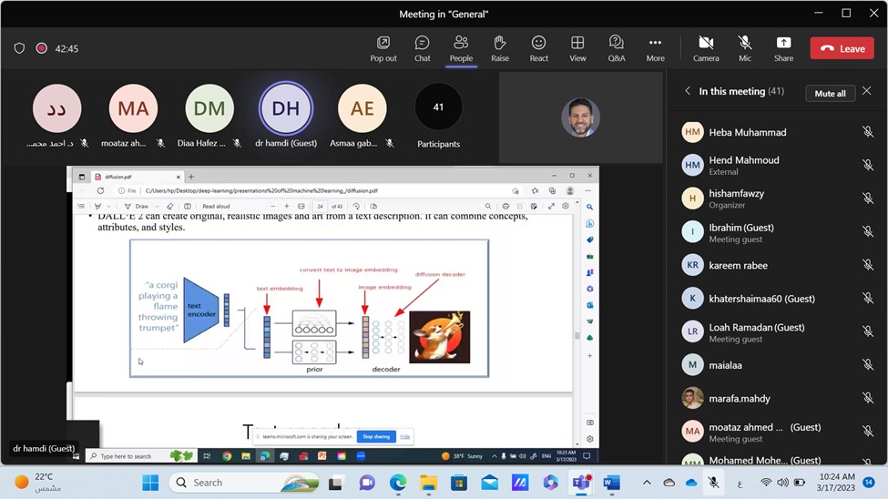This screenshot has width=888, height=499.
Task: Open Microsoft Edge from the taskbar
Action: pyautogui.click(x=398, y=483)
